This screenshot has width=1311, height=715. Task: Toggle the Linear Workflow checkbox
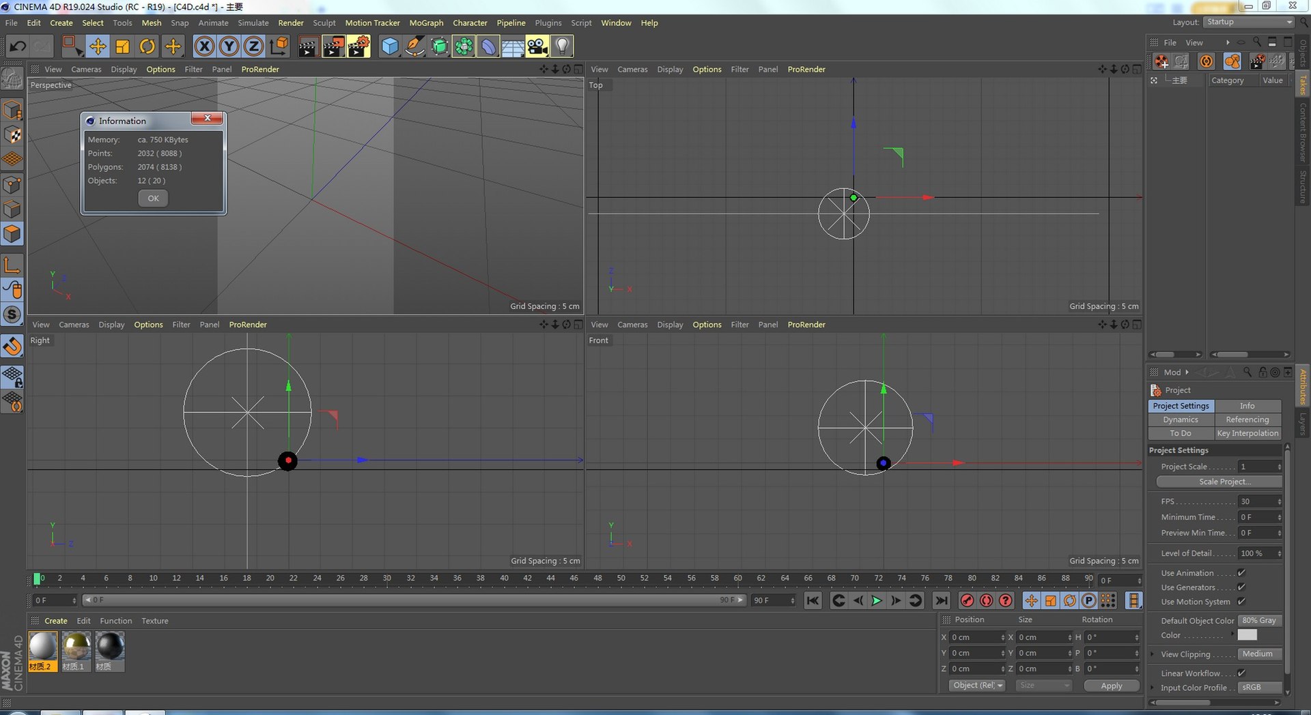click(1241, 673)
